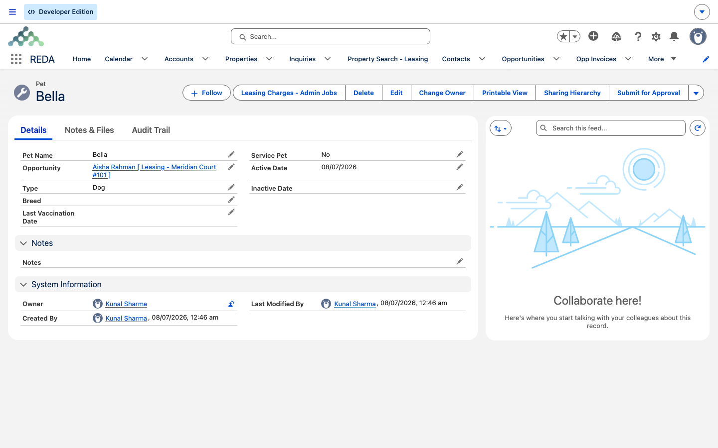Screen dimensions: 718x448
Task: Switch to the Notes & Files tab
Action: point(89,130)
